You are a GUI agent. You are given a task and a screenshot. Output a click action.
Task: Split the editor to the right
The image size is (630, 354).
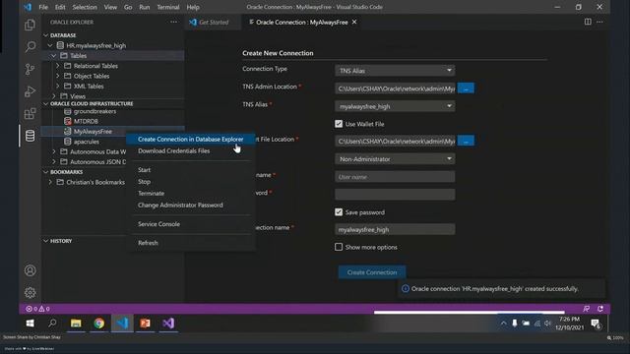click(588, 22)
